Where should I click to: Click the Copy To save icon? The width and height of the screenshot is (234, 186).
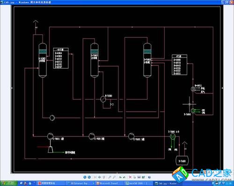pyautogui.click(x=139, y=177)
